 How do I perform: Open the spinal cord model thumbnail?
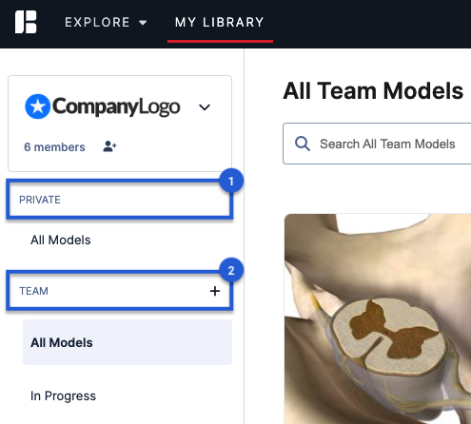(x=378, y=318)
